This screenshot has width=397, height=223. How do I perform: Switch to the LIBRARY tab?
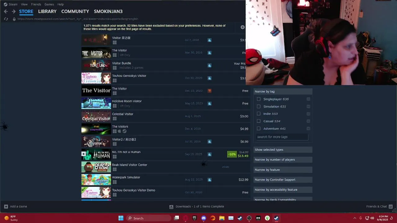click(x=47, y=11)
